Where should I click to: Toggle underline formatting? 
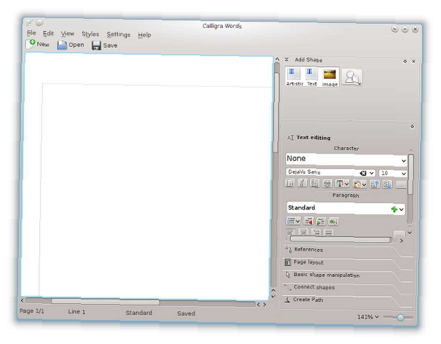(x=314, y=184)
